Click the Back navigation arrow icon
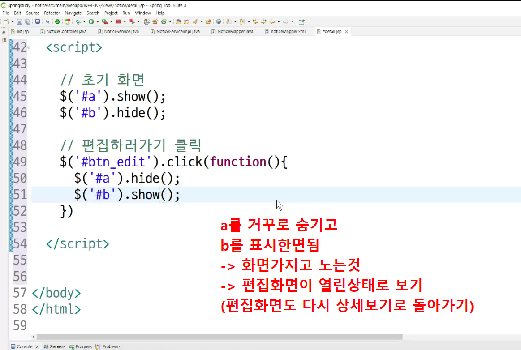The image size is (521, 350). pyautogui.click(x=272, y=21)
